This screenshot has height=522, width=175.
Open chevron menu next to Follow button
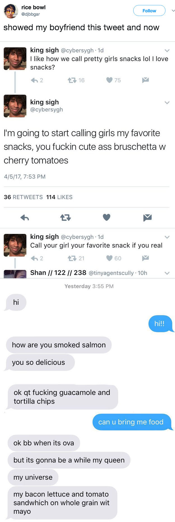[x=173, y=11]
